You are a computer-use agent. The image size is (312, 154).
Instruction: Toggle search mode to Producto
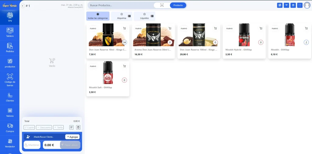click(178, 5)
